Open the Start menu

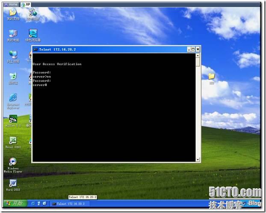pos(15,203)
